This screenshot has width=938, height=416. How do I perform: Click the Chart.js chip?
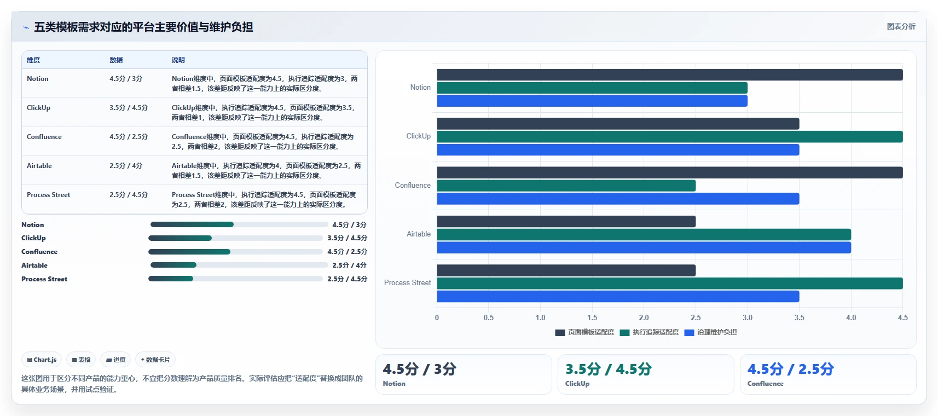click(x=42, y=360)
